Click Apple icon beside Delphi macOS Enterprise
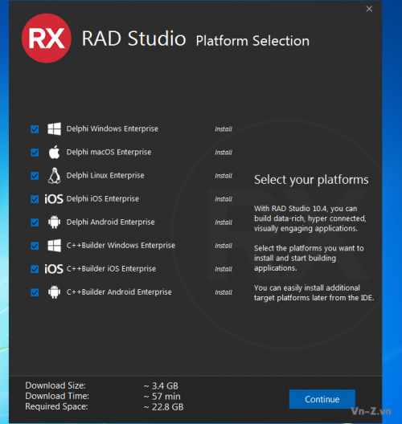 click(54, 152)
